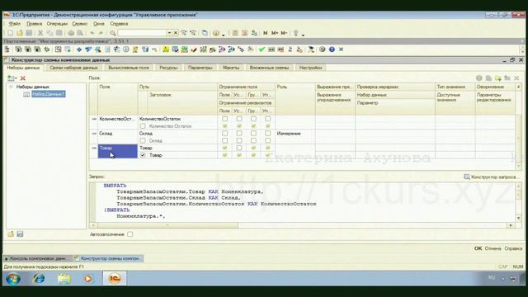Open the Правка menu
Image resolution: width=528 pixels, height=297 pixels.
34,24
